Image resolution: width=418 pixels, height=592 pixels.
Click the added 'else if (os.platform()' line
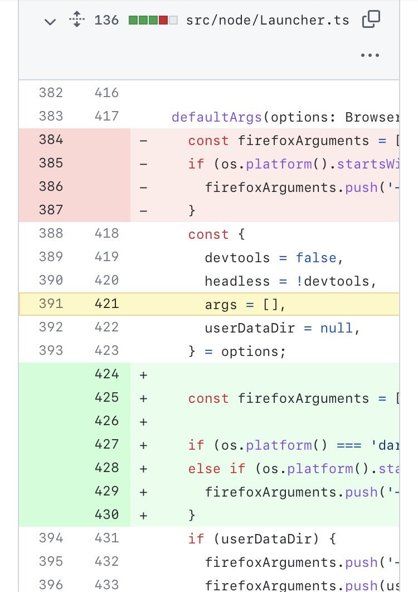pyautogui.click(x=265, y=468)
